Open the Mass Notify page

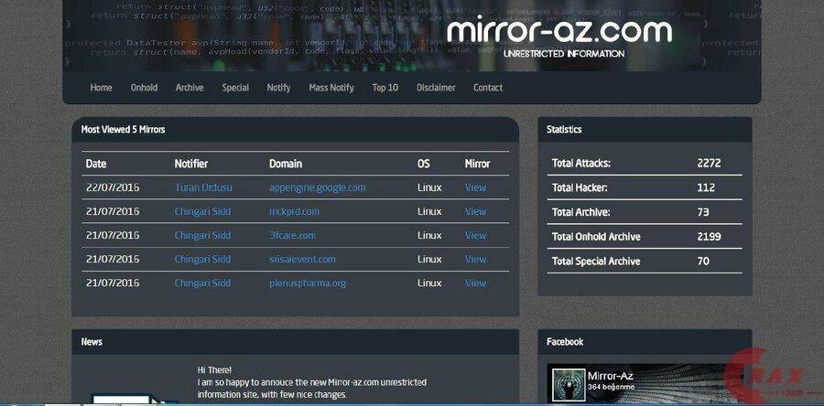[x=331, y=88]
